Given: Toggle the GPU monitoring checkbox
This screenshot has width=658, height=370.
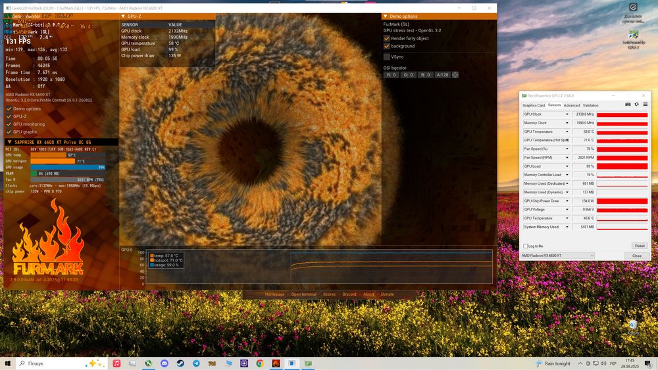Looking at the screenshot, I should pyautogui.click(x=9, y=124).
